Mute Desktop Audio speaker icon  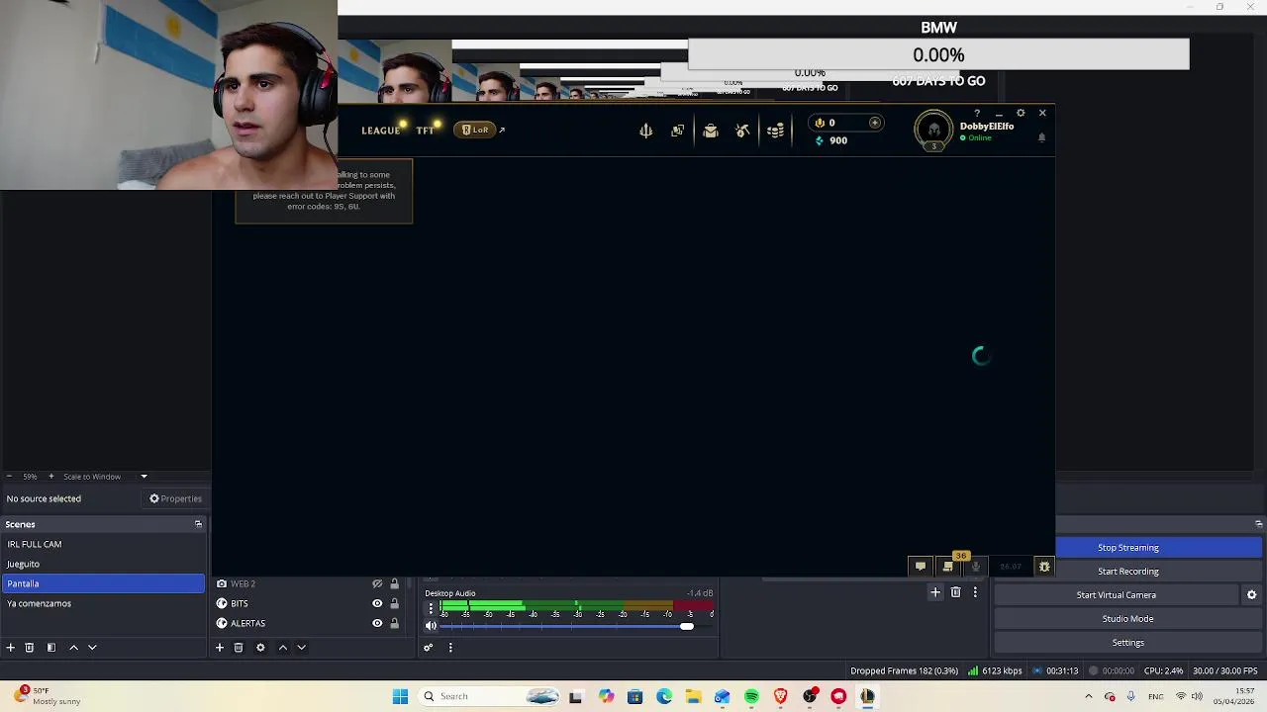click(431, 626)
